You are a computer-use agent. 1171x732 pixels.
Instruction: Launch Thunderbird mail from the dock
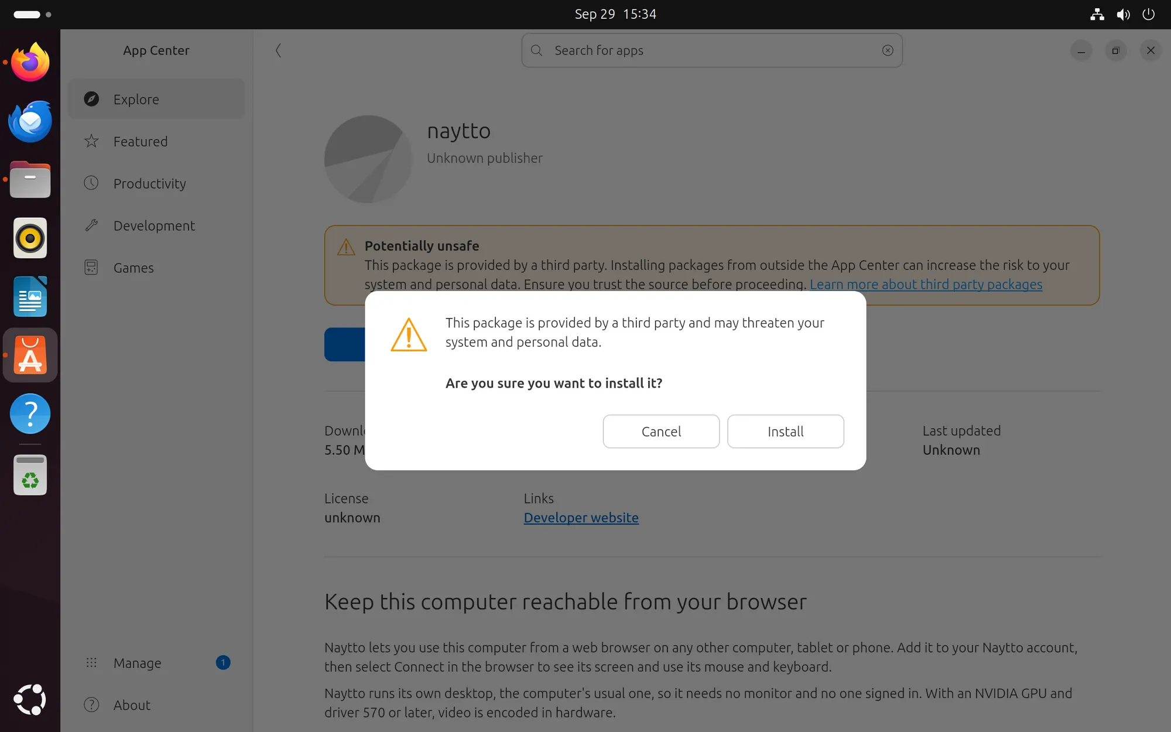click(30, 121)
